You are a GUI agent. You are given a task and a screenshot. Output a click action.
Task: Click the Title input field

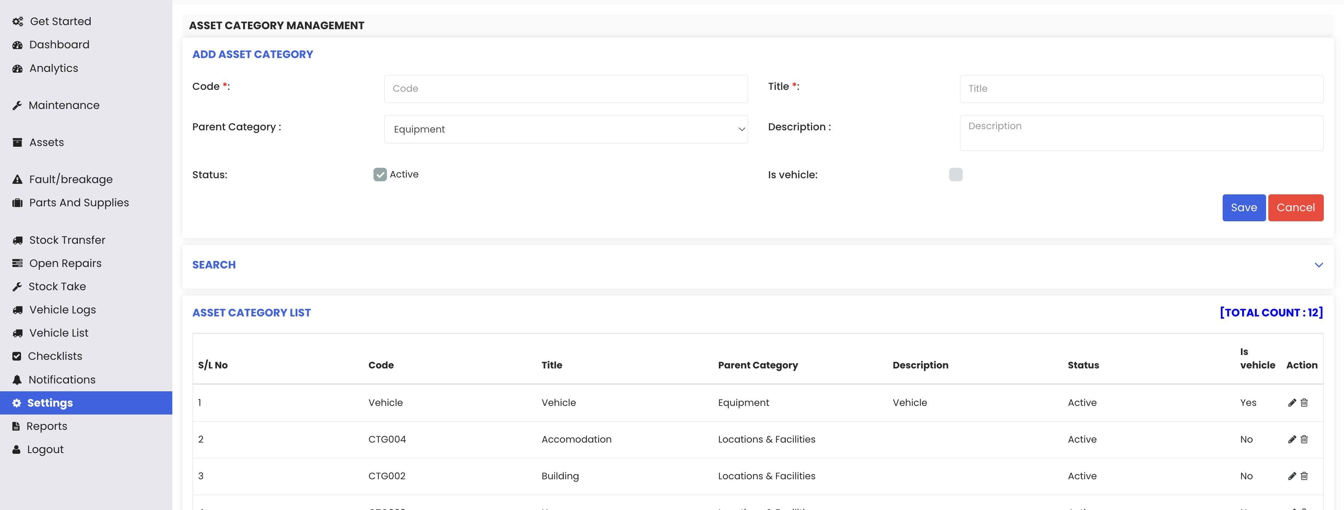click(x=1141, y=89)
